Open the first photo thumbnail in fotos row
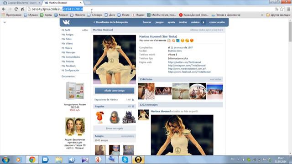292x164 pixels. click(x=146, y=91)
